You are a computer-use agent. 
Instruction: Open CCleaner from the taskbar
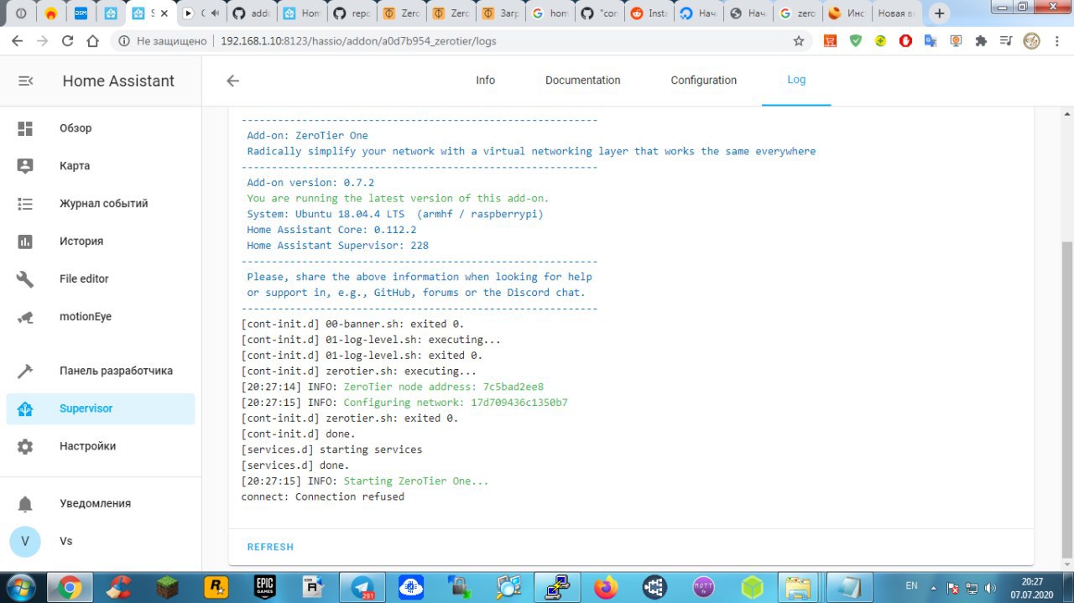118,588
